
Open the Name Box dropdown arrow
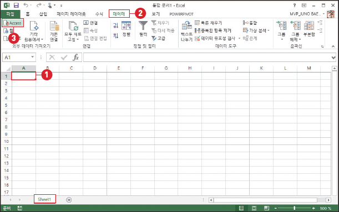[x=32, y=57]
